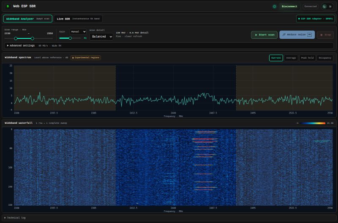Toggle the Reduce noise button

[x=297, y=35]
